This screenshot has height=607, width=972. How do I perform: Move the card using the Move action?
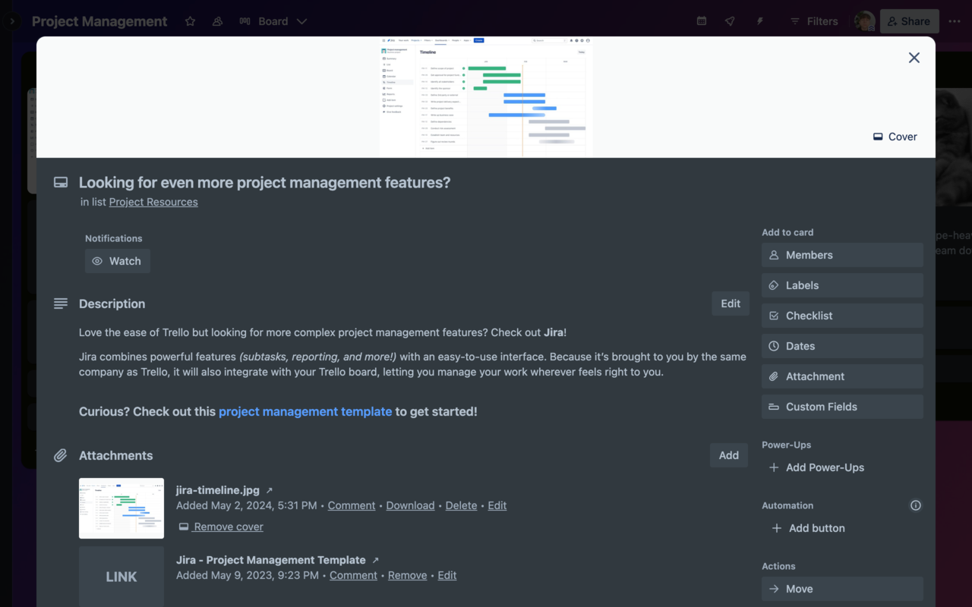coord(841,589)
